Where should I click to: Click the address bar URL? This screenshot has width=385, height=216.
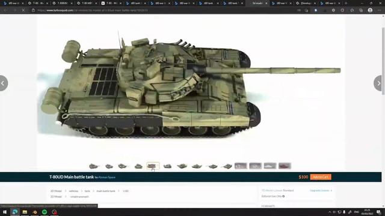(93, 10)
